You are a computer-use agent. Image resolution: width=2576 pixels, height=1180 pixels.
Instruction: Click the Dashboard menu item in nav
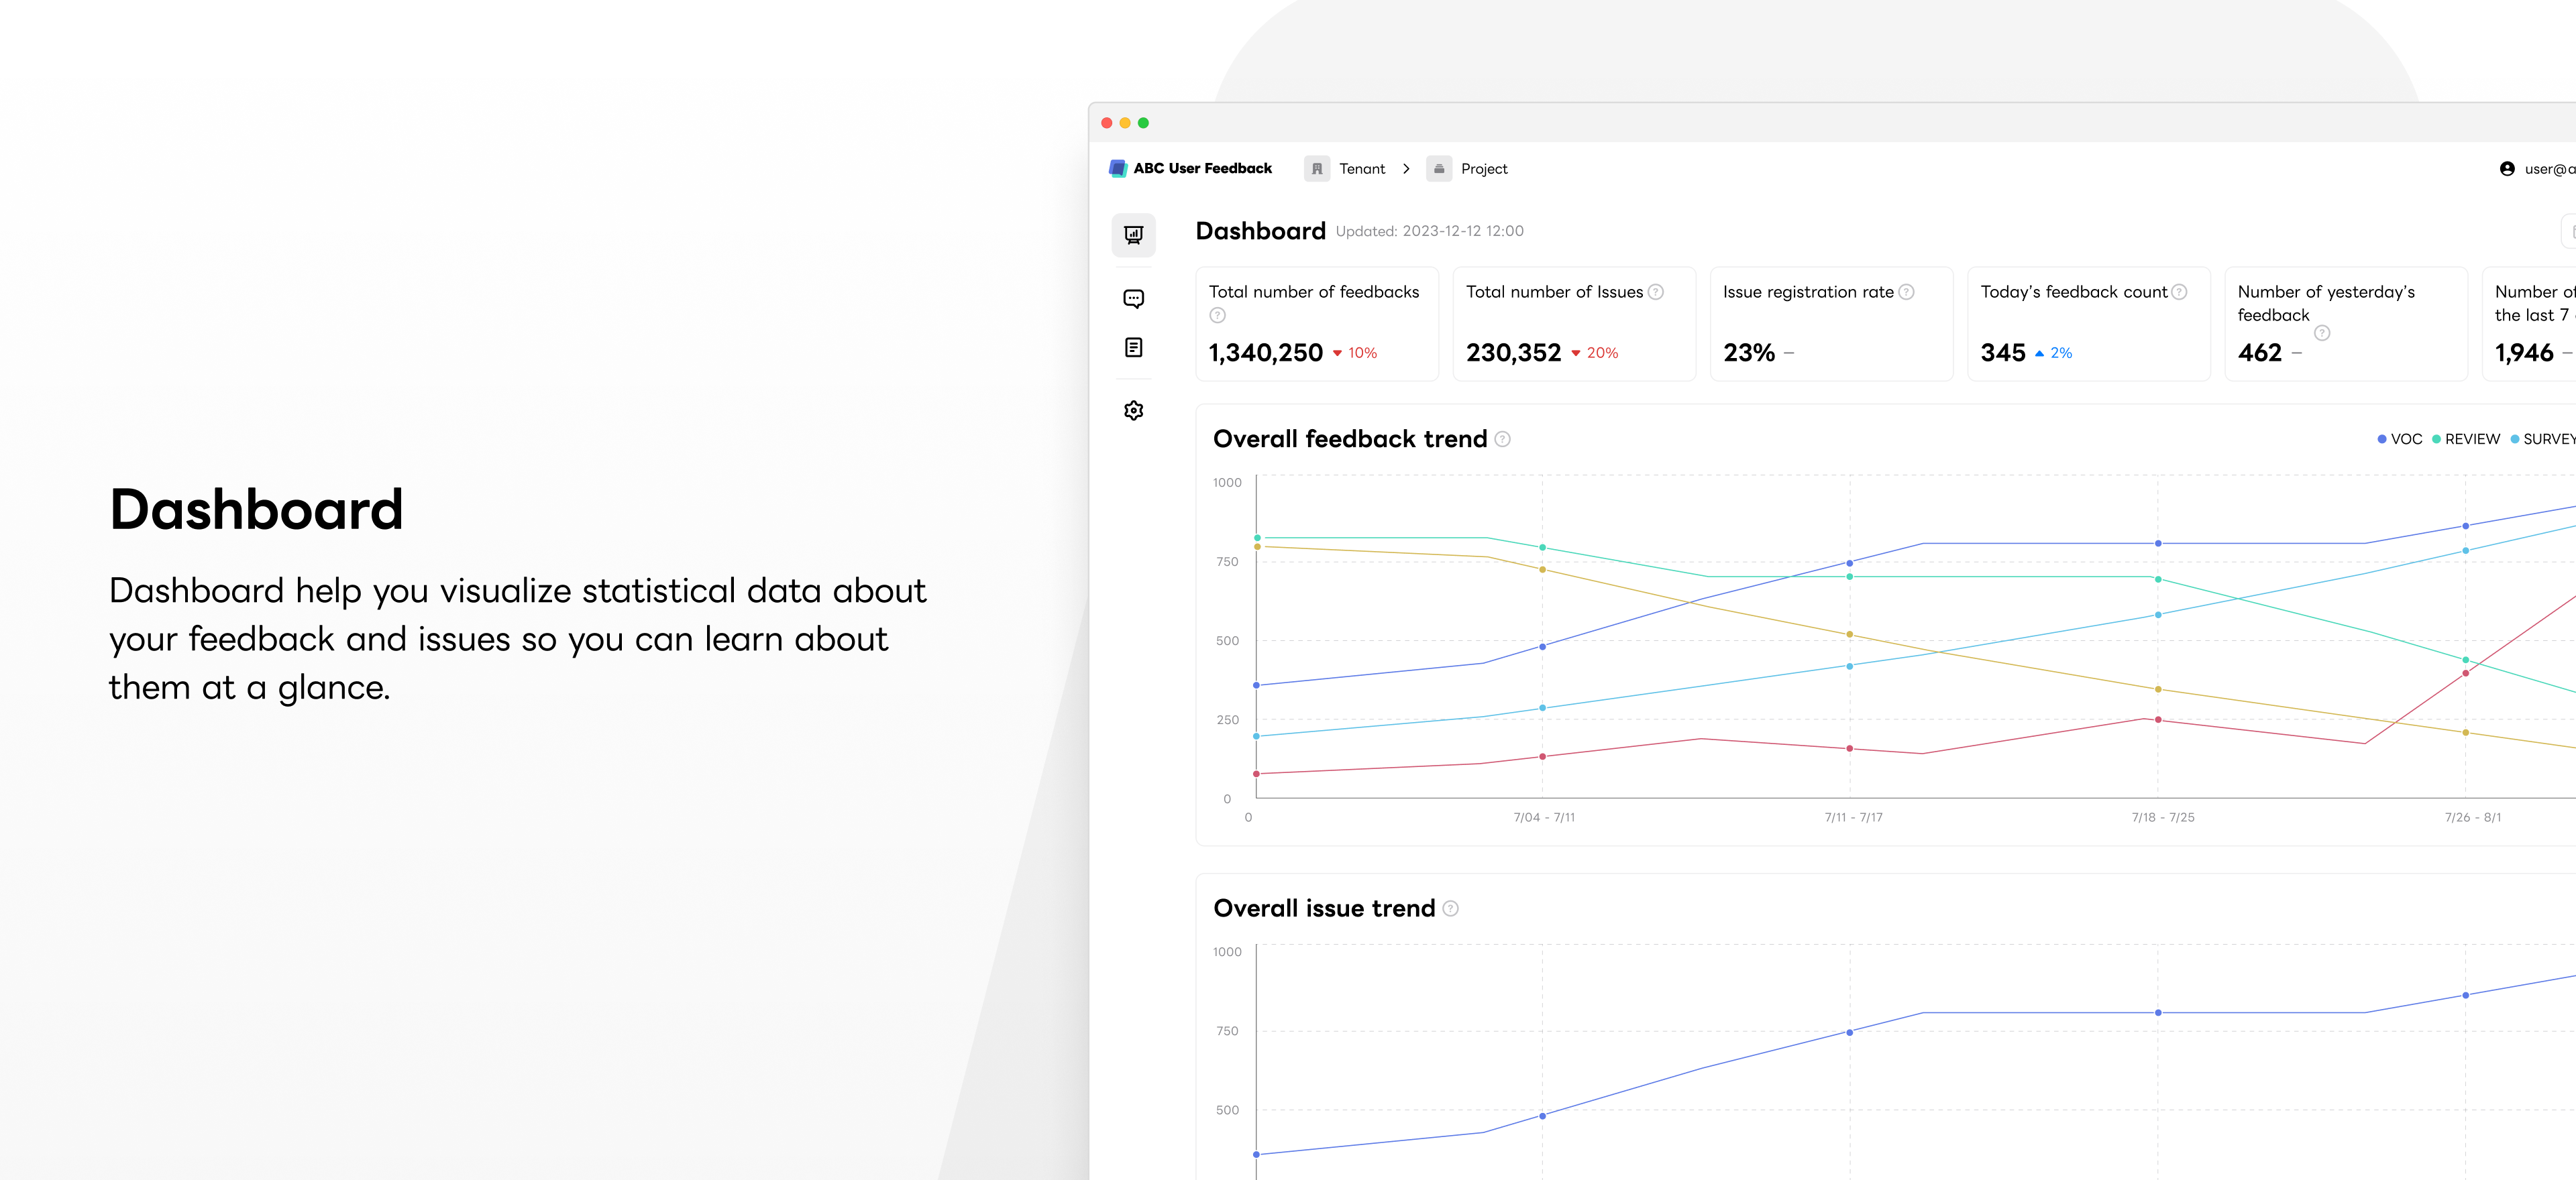1135,235
